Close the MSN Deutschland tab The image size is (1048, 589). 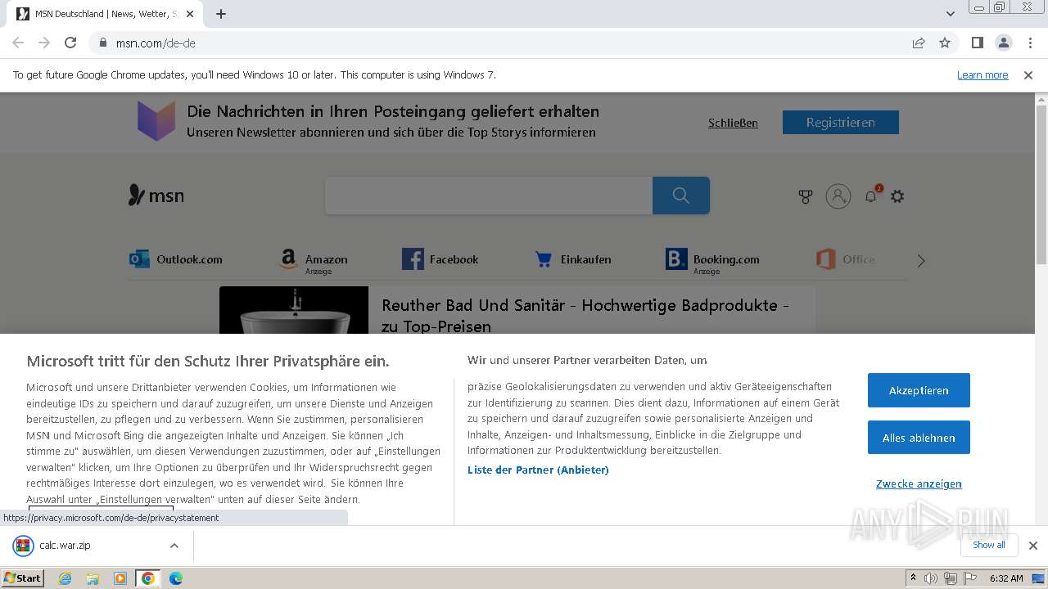tap(190, 14)
